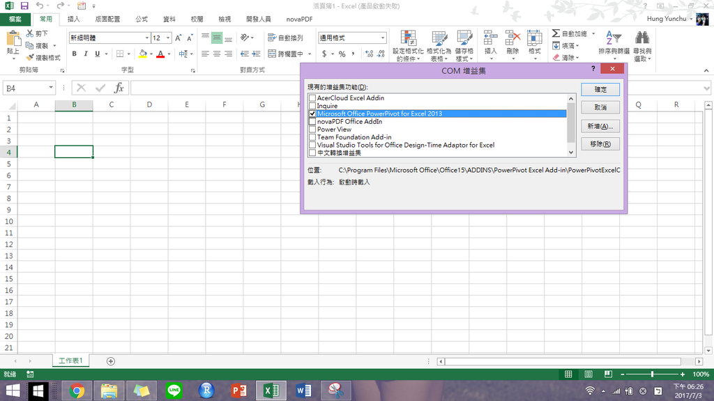714x401 pixels.
Task: Click the AutoSum sigma icon
Action: [556, 33]
